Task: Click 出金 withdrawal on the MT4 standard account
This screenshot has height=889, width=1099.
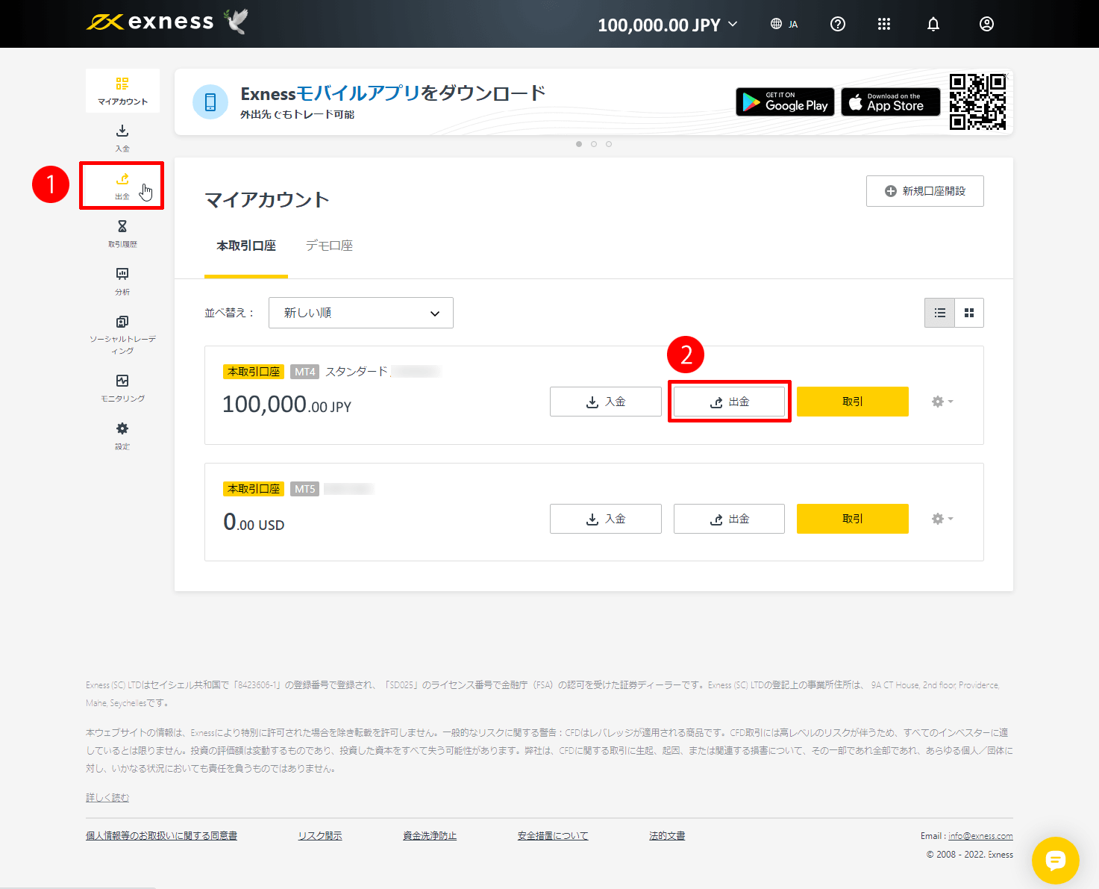Action: [x=729, y=401]
